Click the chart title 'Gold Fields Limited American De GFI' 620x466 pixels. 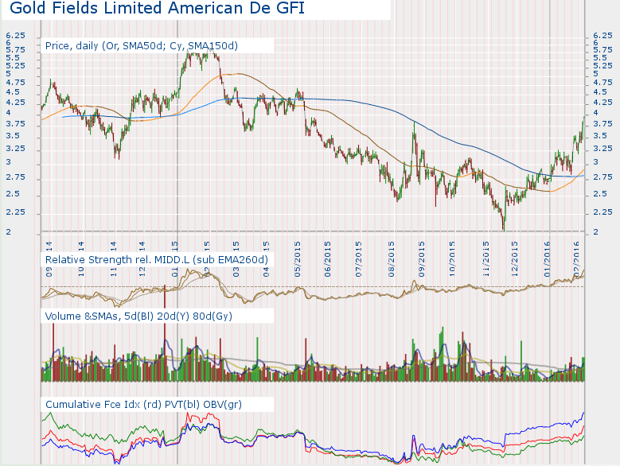pos(157,8)
